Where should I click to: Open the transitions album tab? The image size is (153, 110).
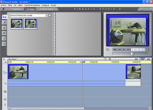pos(4,22)
